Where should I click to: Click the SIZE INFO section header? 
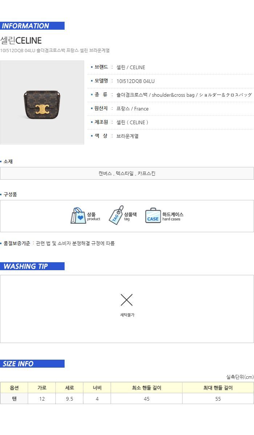pyautogui.click(x=32, y=364)
